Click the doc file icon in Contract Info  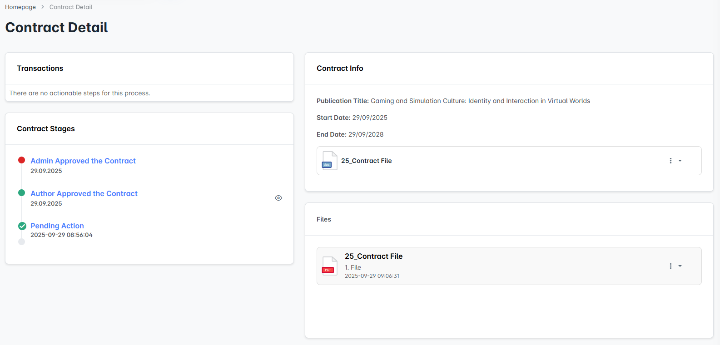(x=329, y=161)
